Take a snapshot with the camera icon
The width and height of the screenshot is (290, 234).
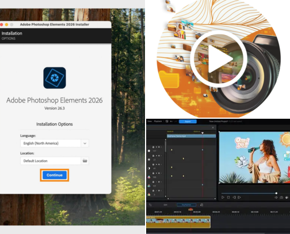click(281, 197)
